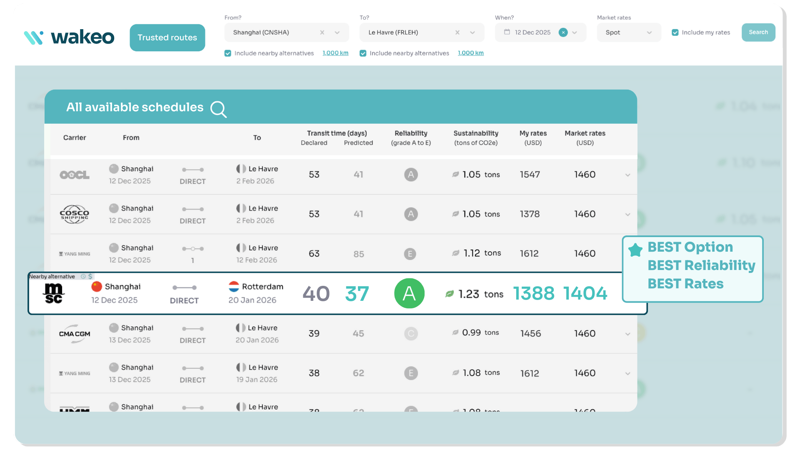Open the 1,000 km distance link

point(335,53)
